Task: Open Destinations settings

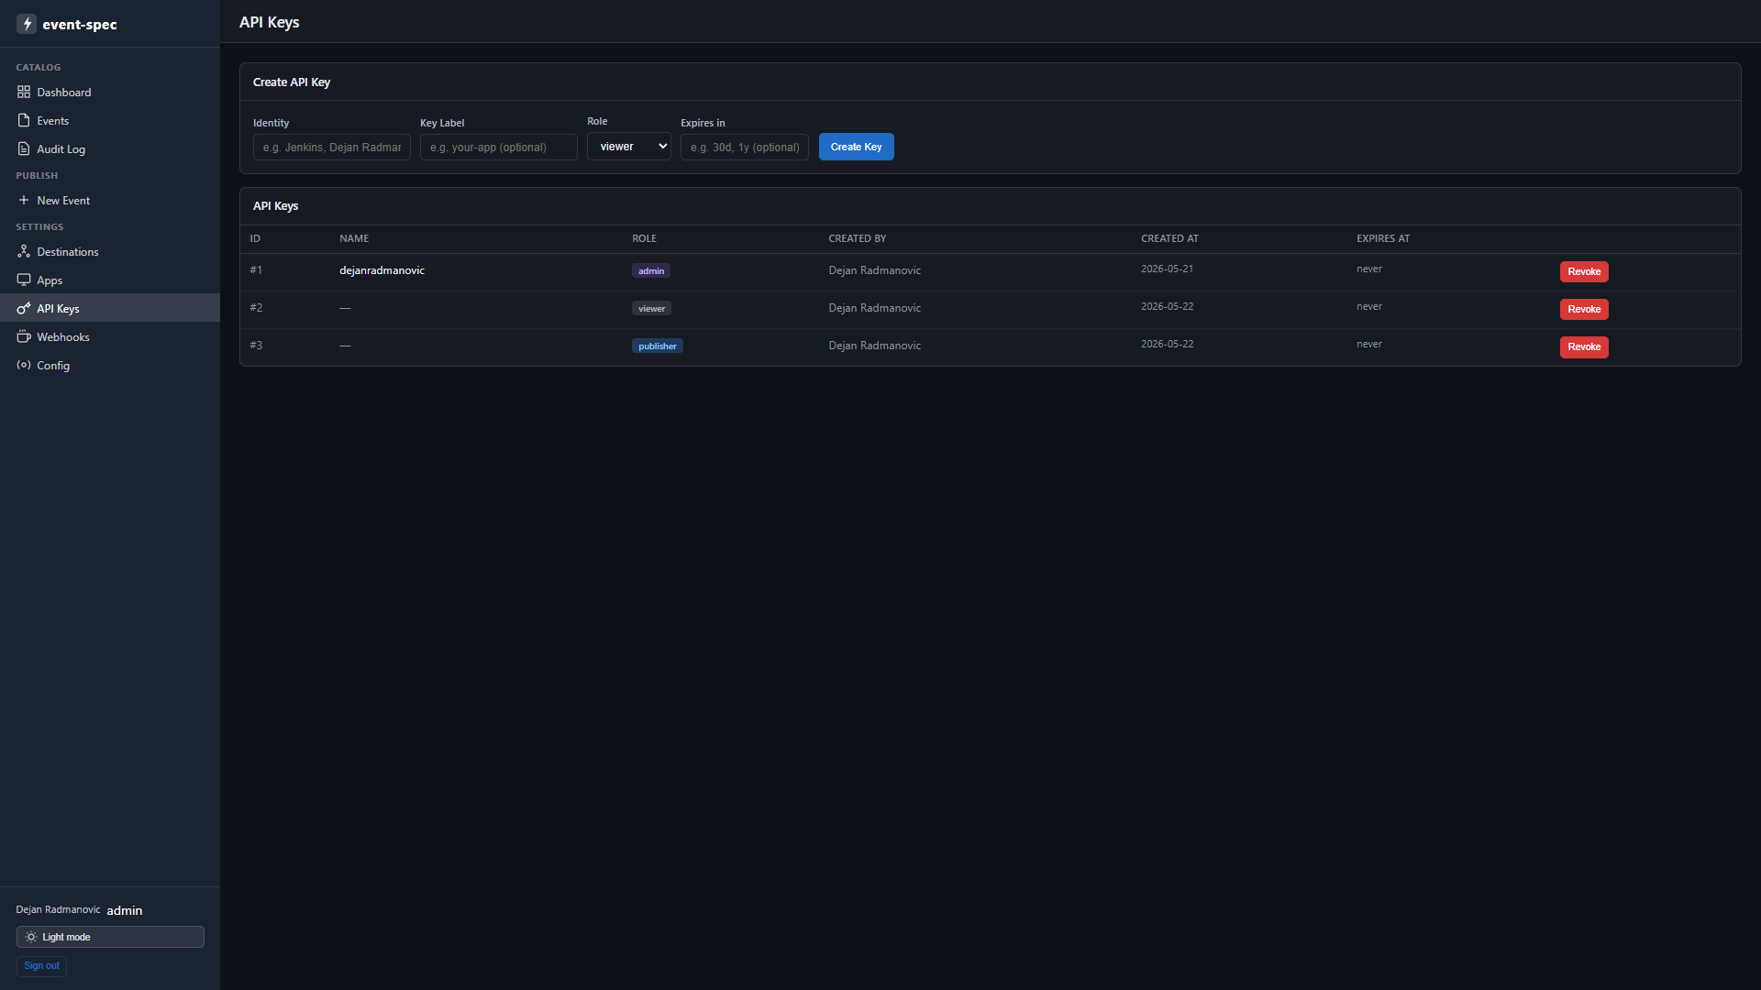Action: (x=110, y=252)
